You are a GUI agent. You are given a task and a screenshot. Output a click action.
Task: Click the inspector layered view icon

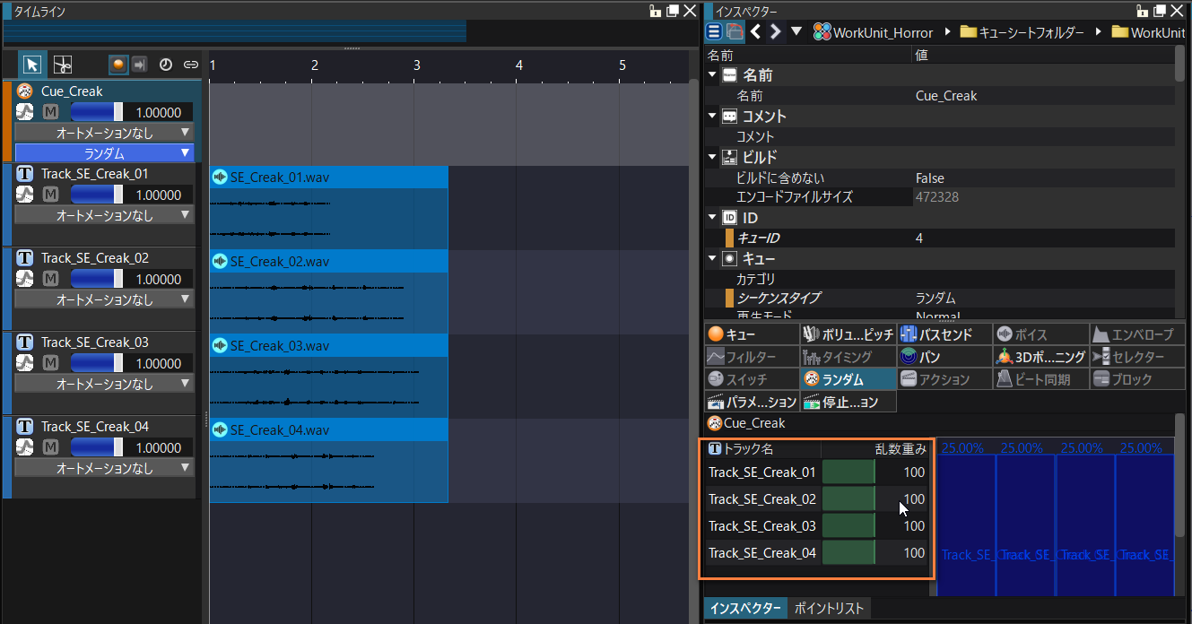point(735,31)
